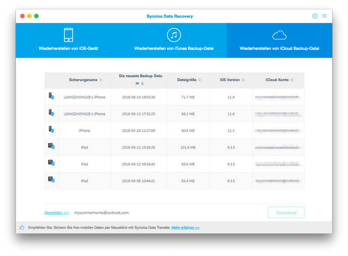This screenshot has height=256, width=348.
Task: Sort by Die neueste Backup-Datum arrows
Action: (142, 84)
